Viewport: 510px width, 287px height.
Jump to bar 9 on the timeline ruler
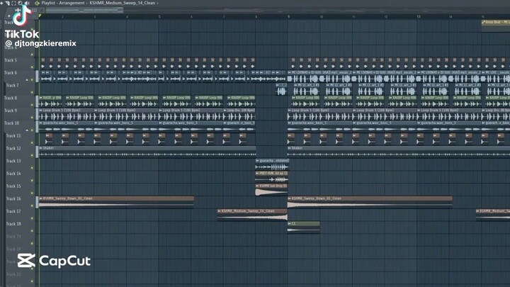tap(289, 16)
